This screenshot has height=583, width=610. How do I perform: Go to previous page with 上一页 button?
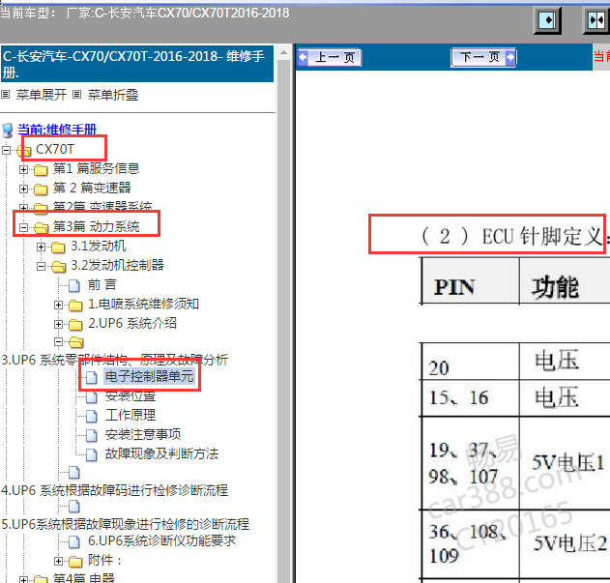tap(330, 58)
